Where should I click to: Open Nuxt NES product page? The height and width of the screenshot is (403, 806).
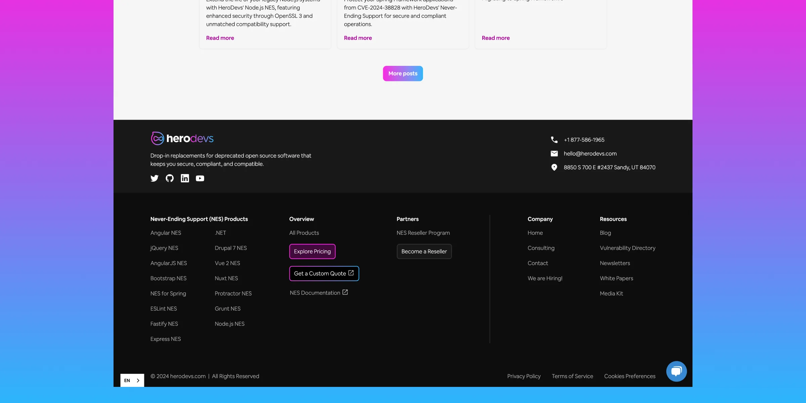[x=226, y=278]
